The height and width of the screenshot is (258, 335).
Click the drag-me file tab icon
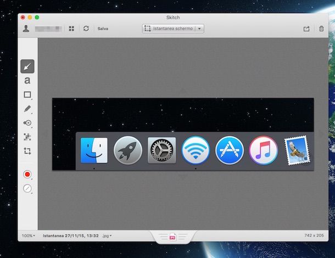tap(172, 237)
